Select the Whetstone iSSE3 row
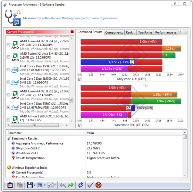This screenshot has height=192, width=193. click(94, 153)
